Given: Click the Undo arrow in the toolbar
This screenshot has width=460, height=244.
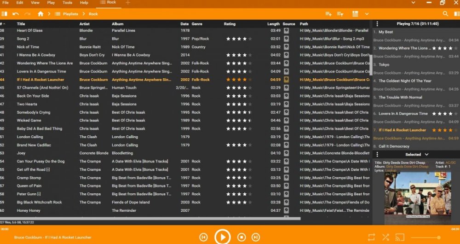Looking at the screenshot, I should tap(16, 14).
